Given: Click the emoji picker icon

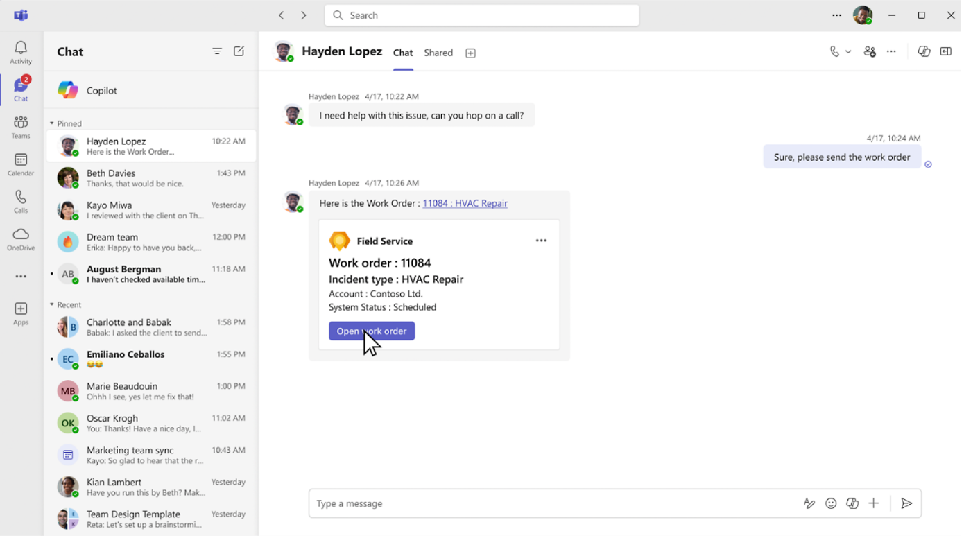Looking at the screenshot, I should tap(831, 503).
